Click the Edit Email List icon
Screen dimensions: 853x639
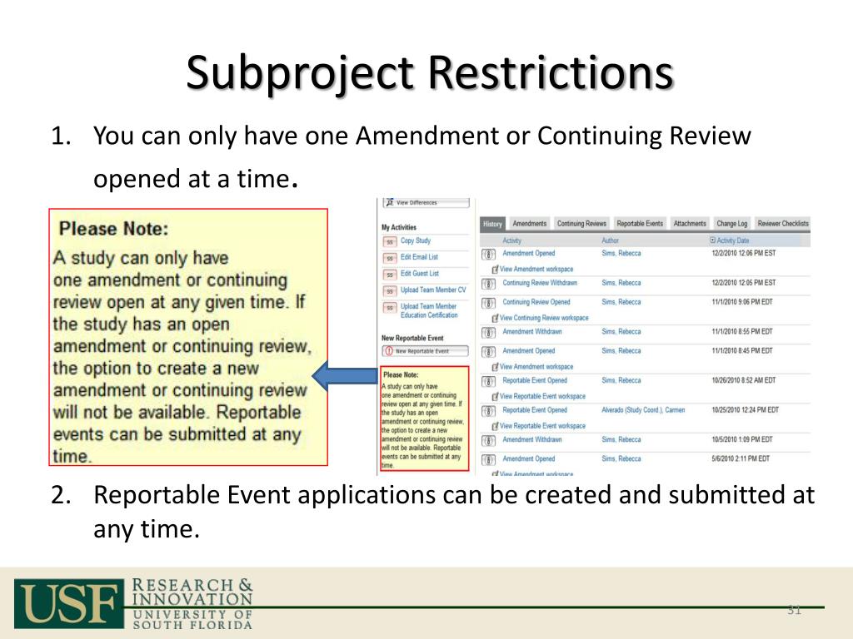(390, 259)
